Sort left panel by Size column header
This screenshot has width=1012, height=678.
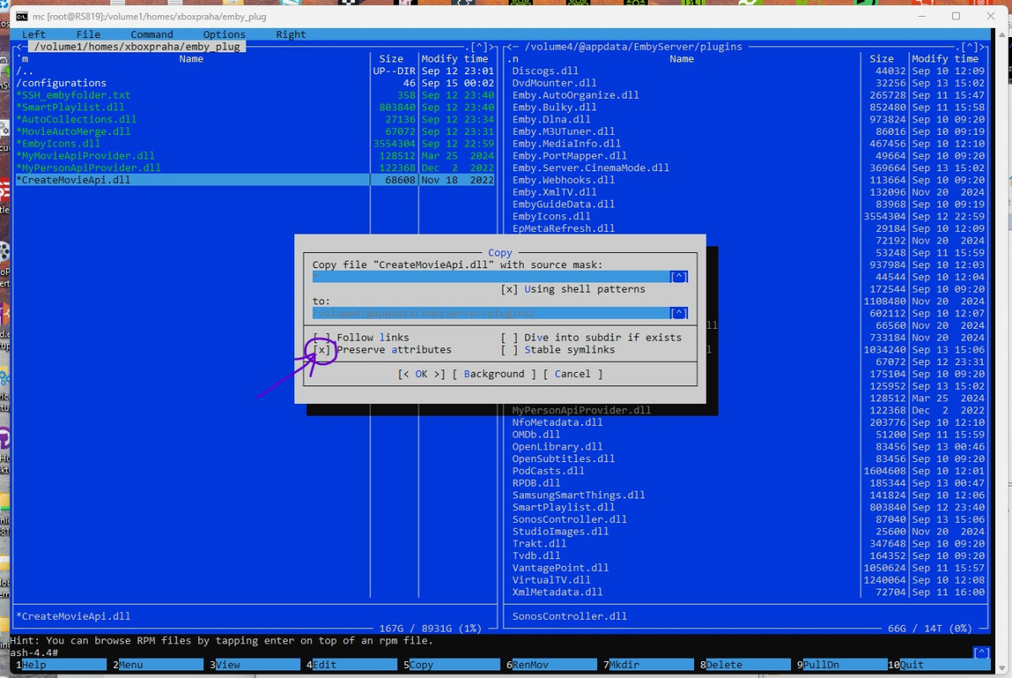(x=391, y=59)
